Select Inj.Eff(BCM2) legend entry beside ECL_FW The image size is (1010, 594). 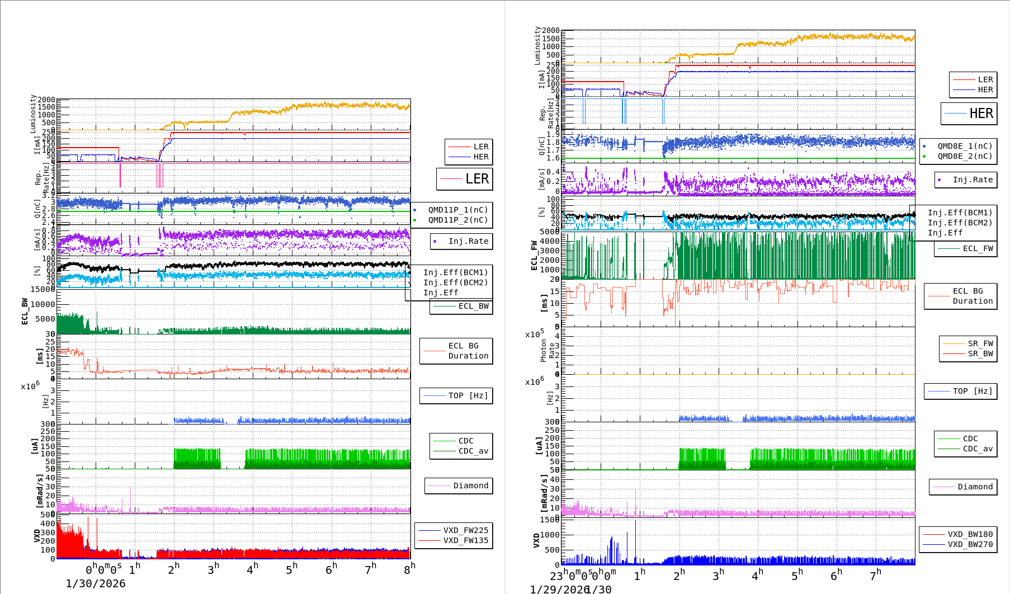click(x=960, y=223)
